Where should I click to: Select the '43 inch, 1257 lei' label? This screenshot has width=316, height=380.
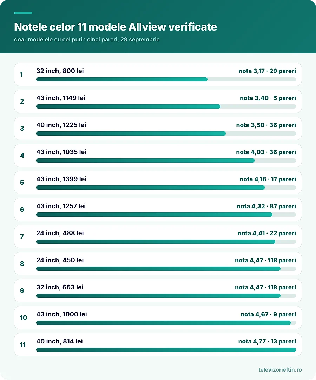coord(61,206)
